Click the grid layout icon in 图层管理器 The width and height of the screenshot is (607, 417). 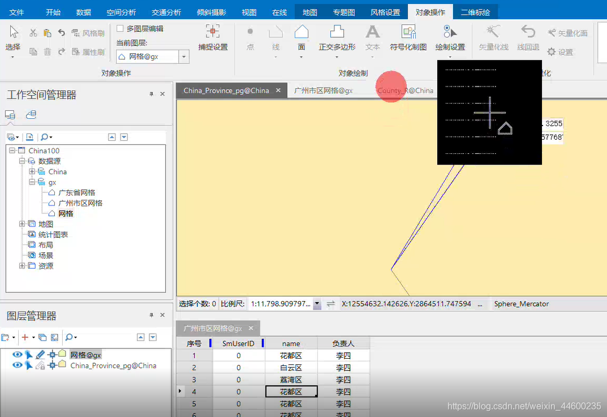pos(54,338)
